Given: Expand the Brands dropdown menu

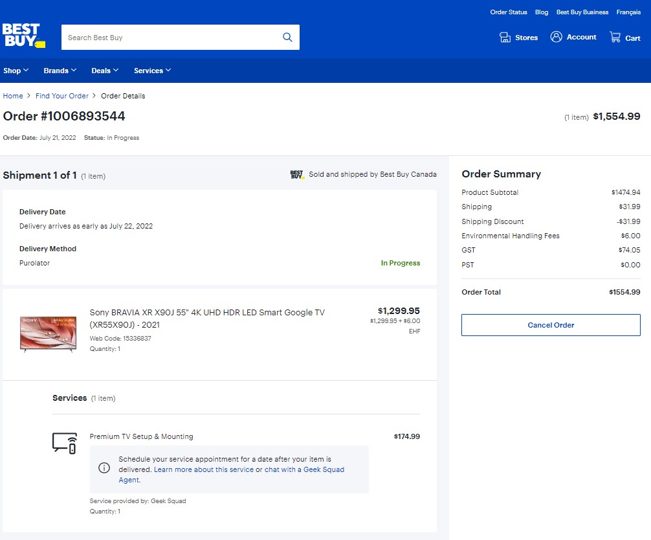Looking at the screenshot, I should (x=60, y=71).
